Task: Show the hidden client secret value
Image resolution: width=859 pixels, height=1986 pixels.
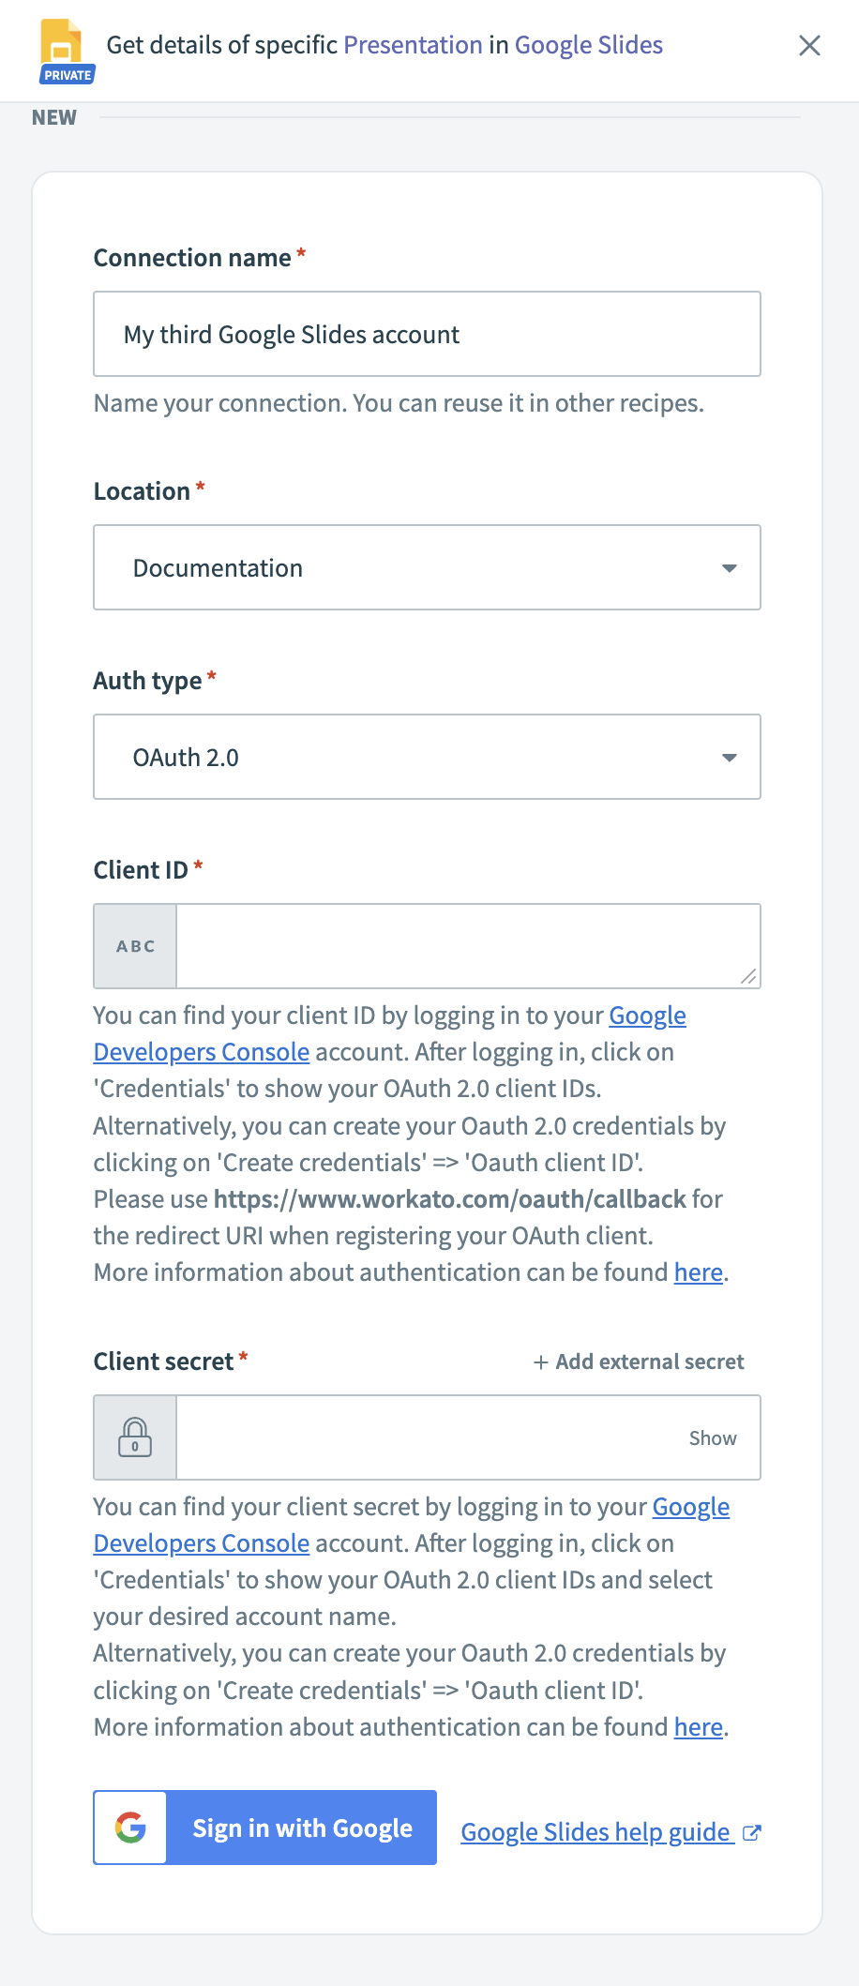Action: tap(713, 1437)
